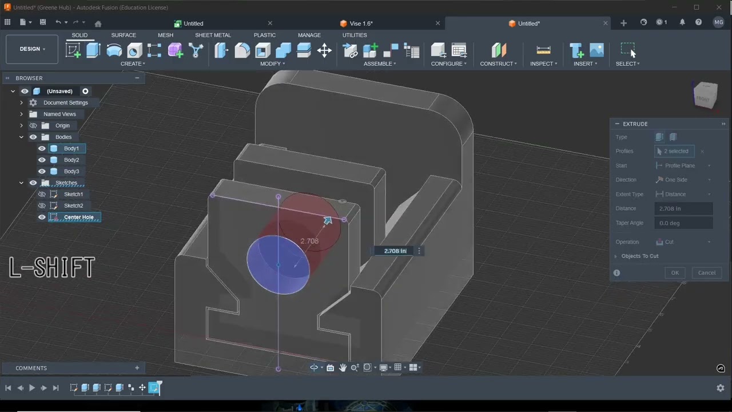Image resolution: width=732 pixels, height=412 pixels.
Task: Expand the Named Views node
Action: pyautogui.click(x=21, y=114)
